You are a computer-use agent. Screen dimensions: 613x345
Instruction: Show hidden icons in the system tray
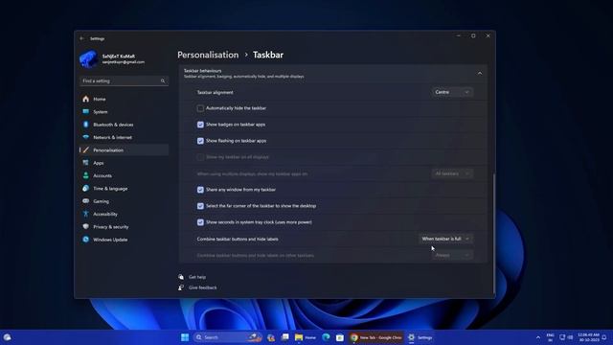click(538, 337)
